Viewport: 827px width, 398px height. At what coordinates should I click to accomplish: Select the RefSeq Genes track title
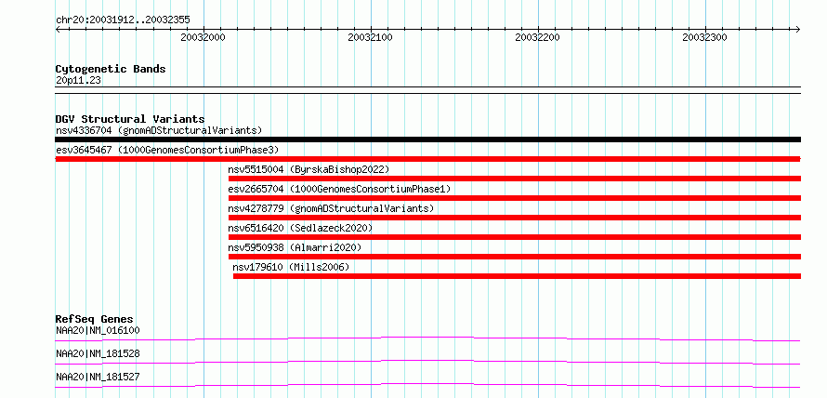(95, 319)
